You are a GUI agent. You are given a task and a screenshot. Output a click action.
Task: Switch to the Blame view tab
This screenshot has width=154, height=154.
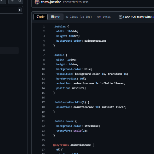click(56, 17)
